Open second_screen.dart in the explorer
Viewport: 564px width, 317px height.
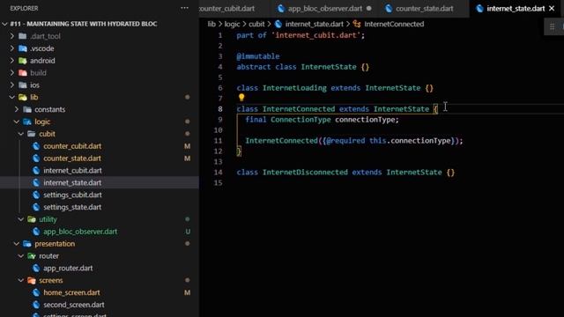tap(74, 305)
